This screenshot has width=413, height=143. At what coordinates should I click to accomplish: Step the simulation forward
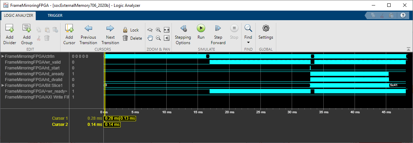(218, 34)
